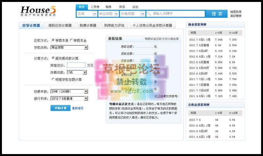Click the 开始计算 button
The width and height of the screenshot is (263, 156).
point(60,108)
